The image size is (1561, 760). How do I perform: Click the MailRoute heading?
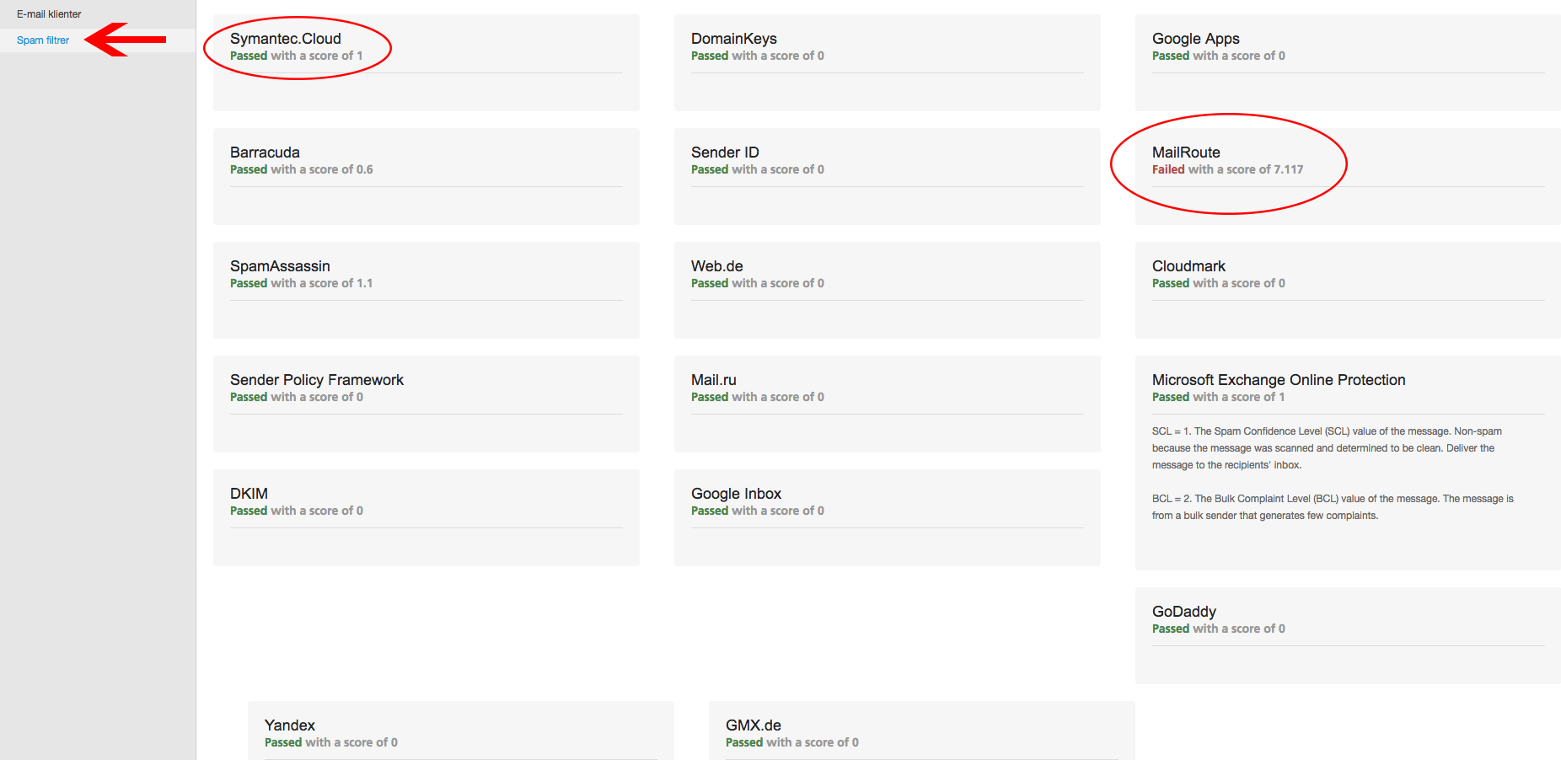(x=1186, y=153)
